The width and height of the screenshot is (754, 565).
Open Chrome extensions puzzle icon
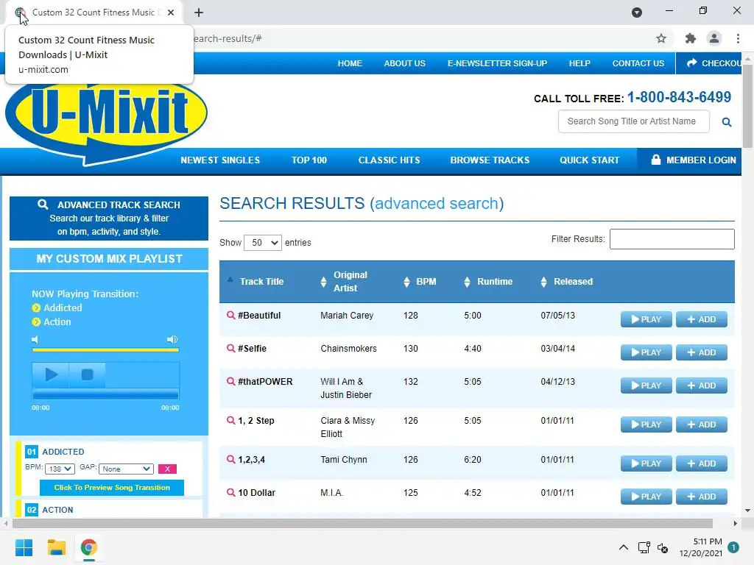(x=691, y=38)
